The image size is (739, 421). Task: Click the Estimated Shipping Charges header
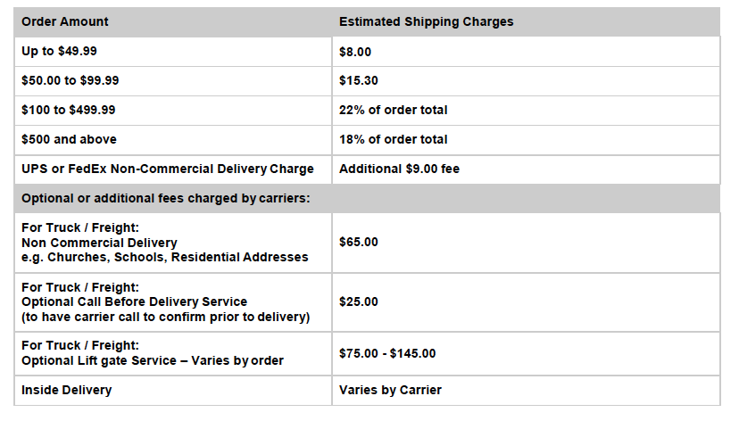(526, 21)
